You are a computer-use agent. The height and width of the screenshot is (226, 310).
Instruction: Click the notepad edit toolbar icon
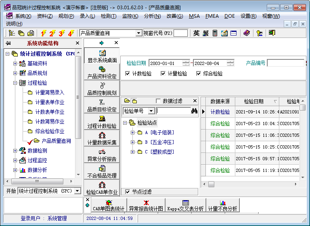[x=224, y=33]
